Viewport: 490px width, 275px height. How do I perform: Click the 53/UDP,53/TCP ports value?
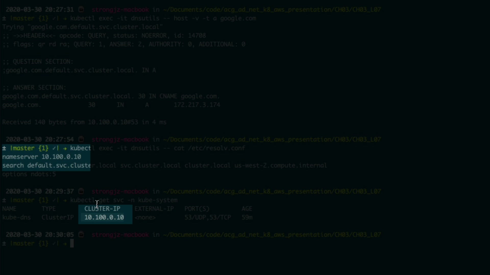pos(207,217)
